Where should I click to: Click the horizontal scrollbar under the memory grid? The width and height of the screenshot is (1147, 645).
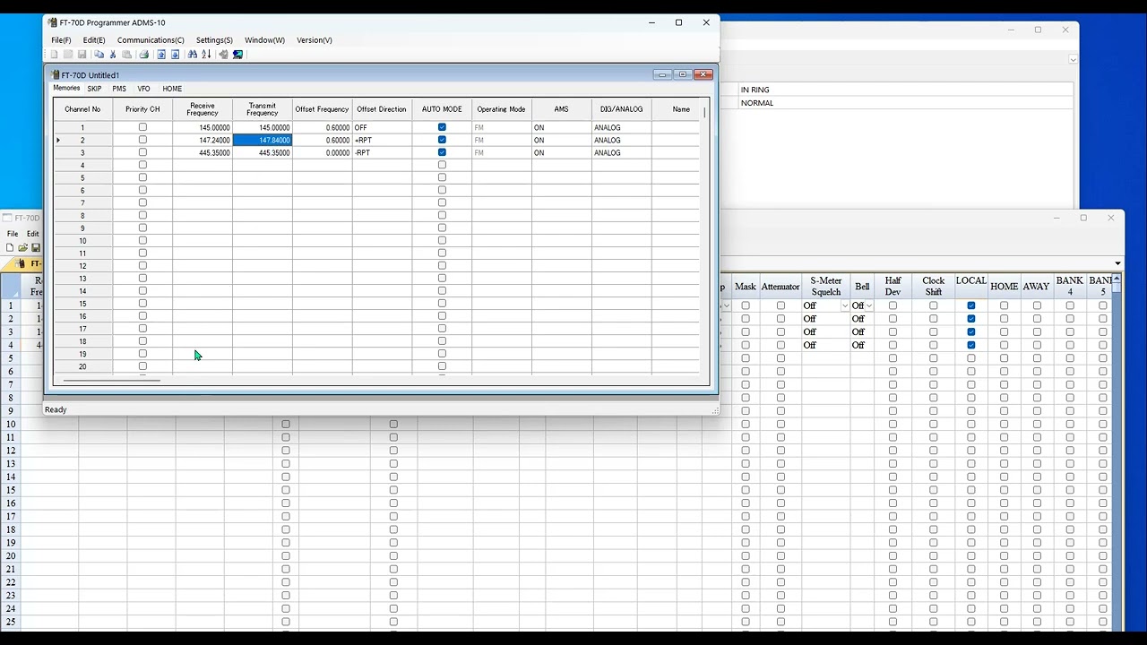(111, 380)
